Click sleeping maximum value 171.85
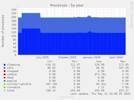Screen dimensions: 134x100 click(124, 65)
